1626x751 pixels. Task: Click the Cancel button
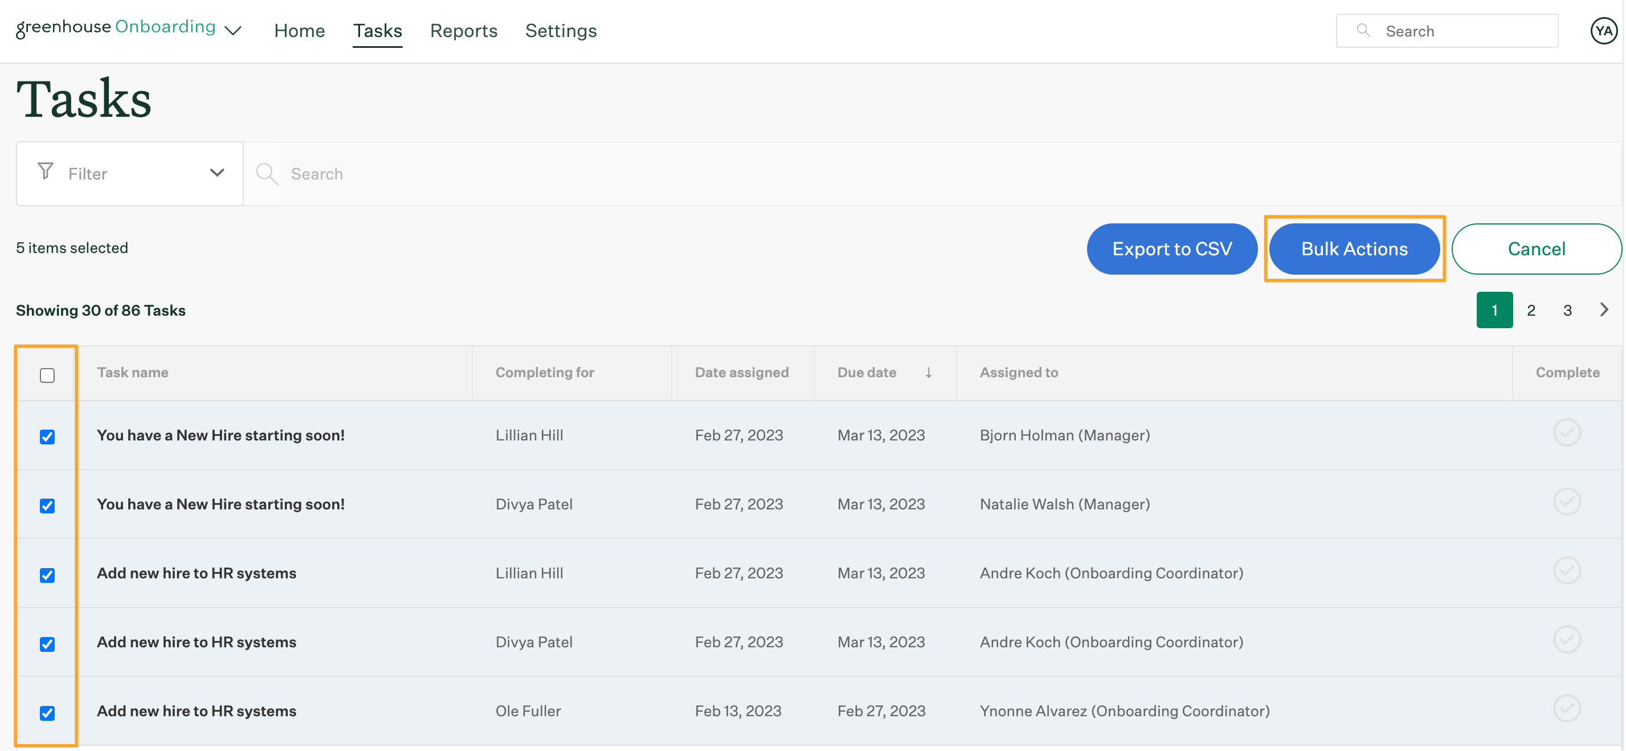[1536, 248]
